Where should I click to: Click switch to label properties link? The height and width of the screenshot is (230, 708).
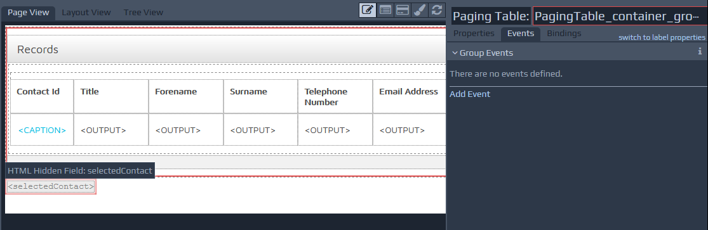tap(662, 37)
